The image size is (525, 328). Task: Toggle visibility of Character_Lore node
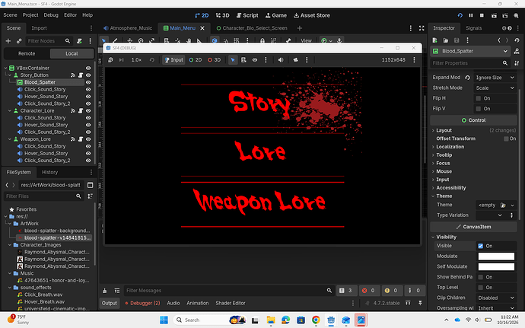88,110
